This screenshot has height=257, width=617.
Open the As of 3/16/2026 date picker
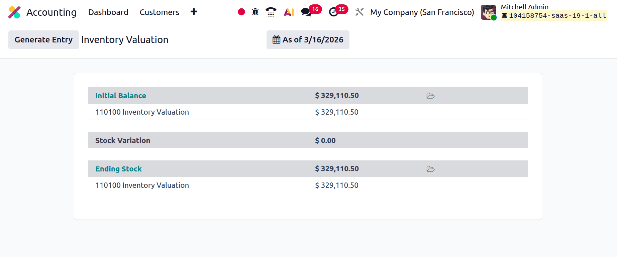(308, 40)
